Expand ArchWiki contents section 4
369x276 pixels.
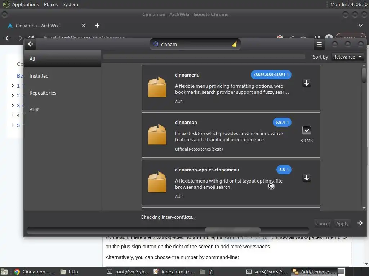[13, 115]
